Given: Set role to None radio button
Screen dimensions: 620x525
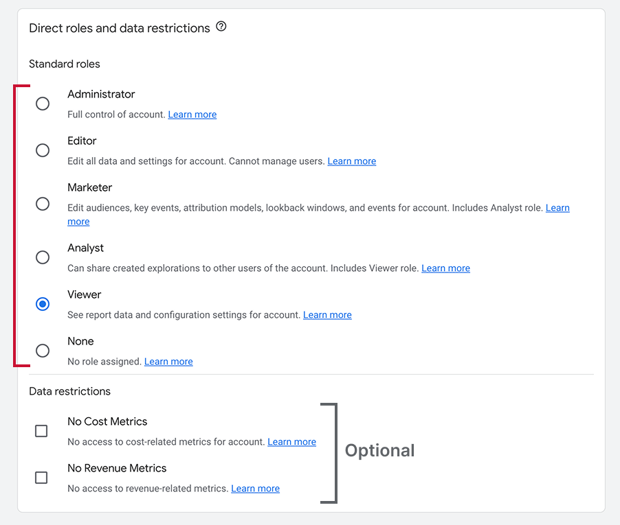Looking at the screenshot, I should 43,351.
